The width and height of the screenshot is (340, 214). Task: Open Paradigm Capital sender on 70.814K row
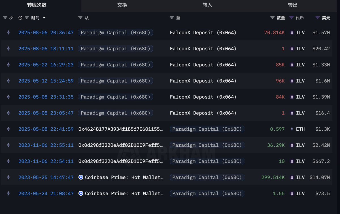coord(116,33)
